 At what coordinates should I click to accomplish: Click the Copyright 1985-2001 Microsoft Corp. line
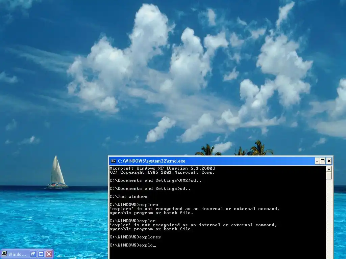click(162, 172)
